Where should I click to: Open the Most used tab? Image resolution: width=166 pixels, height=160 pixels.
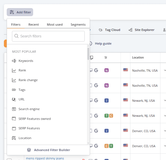tap(55, 25)
